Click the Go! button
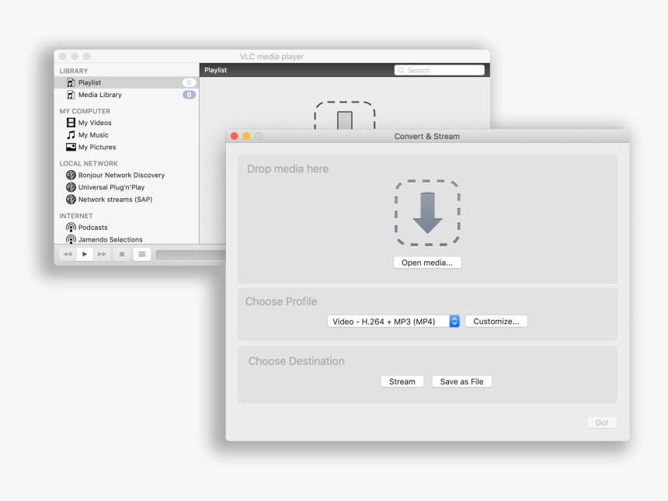Viewport: 668px width, 501px height. tap(601, 422)
